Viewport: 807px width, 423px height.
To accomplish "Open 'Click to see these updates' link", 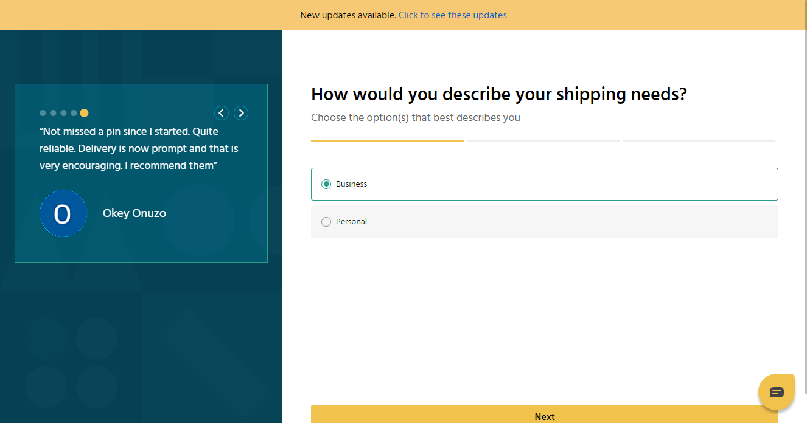I will coord(453,15).
